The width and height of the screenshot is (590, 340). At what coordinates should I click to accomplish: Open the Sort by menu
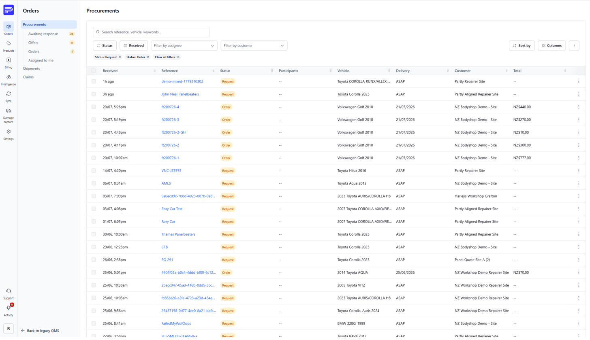tap(522, 46)
